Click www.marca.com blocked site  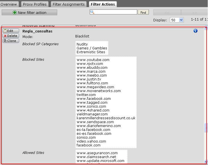click(x=91, y=71)
